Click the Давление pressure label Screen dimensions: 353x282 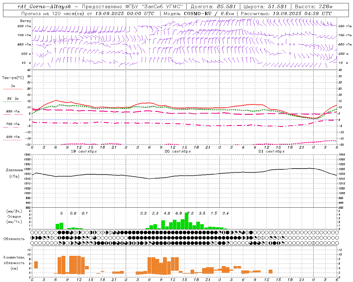coord(14,170)
